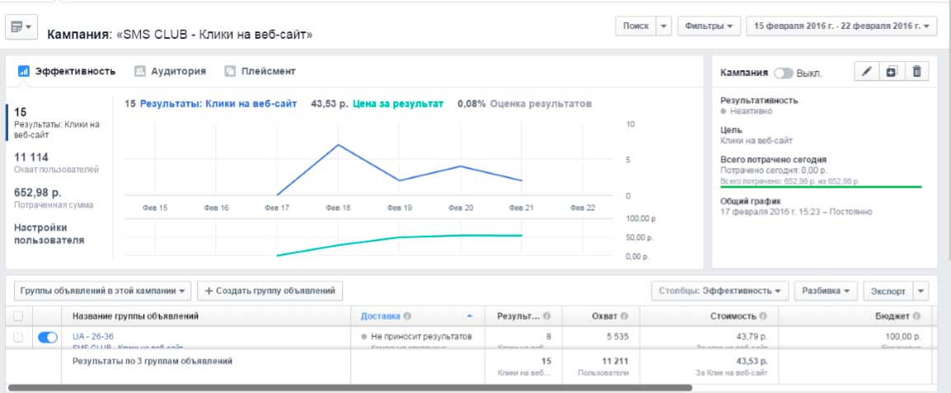951x393 pixels.
Task: Click info icon next to Бюджет
Action: (x=916, y=316)
